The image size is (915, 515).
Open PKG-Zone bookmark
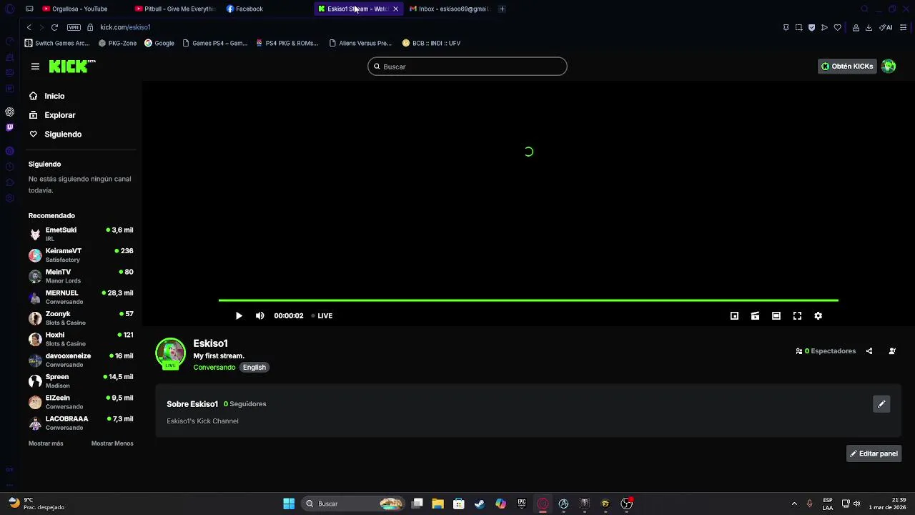coord(117,43)
